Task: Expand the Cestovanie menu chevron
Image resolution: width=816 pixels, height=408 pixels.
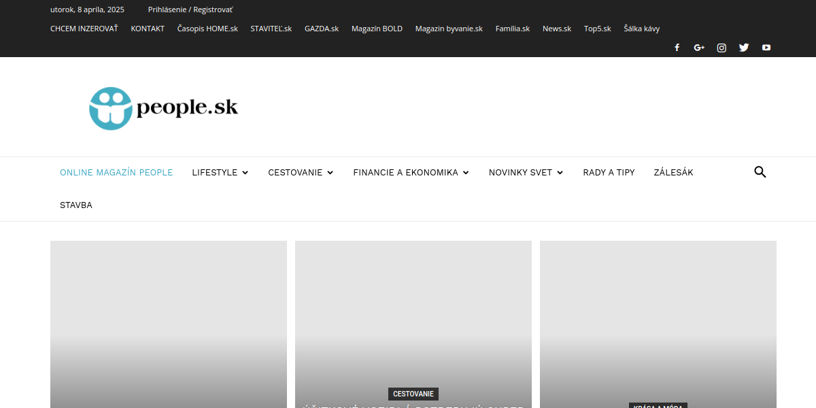Action: point(330,173)
